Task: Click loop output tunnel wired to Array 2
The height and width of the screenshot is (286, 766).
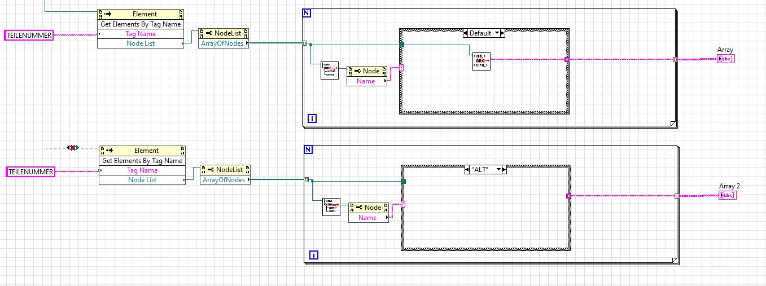Action: coord(677,196)
